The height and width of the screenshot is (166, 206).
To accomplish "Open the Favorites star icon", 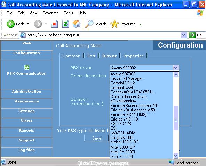I will tap(114, 24).
